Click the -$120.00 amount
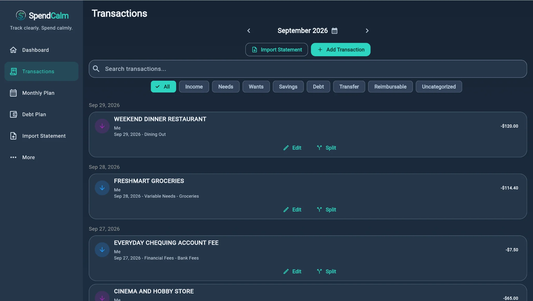Screen dimensions: 533x301 [509, 126]
